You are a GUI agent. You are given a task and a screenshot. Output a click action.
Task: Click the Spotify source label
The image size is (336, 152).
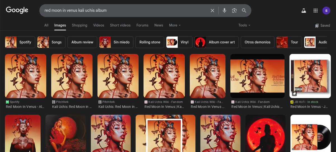[15, 102]
